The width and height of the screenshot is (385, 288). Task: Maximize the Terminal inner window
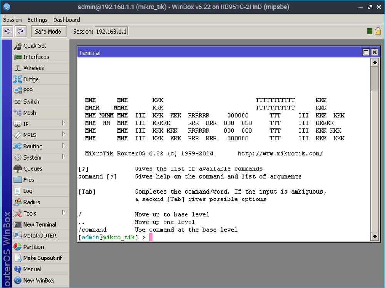366,52
